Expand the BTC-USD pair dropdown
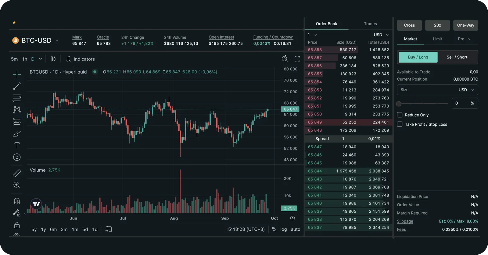The height and width of the screenshot is (255, 488). pos(57,40)
